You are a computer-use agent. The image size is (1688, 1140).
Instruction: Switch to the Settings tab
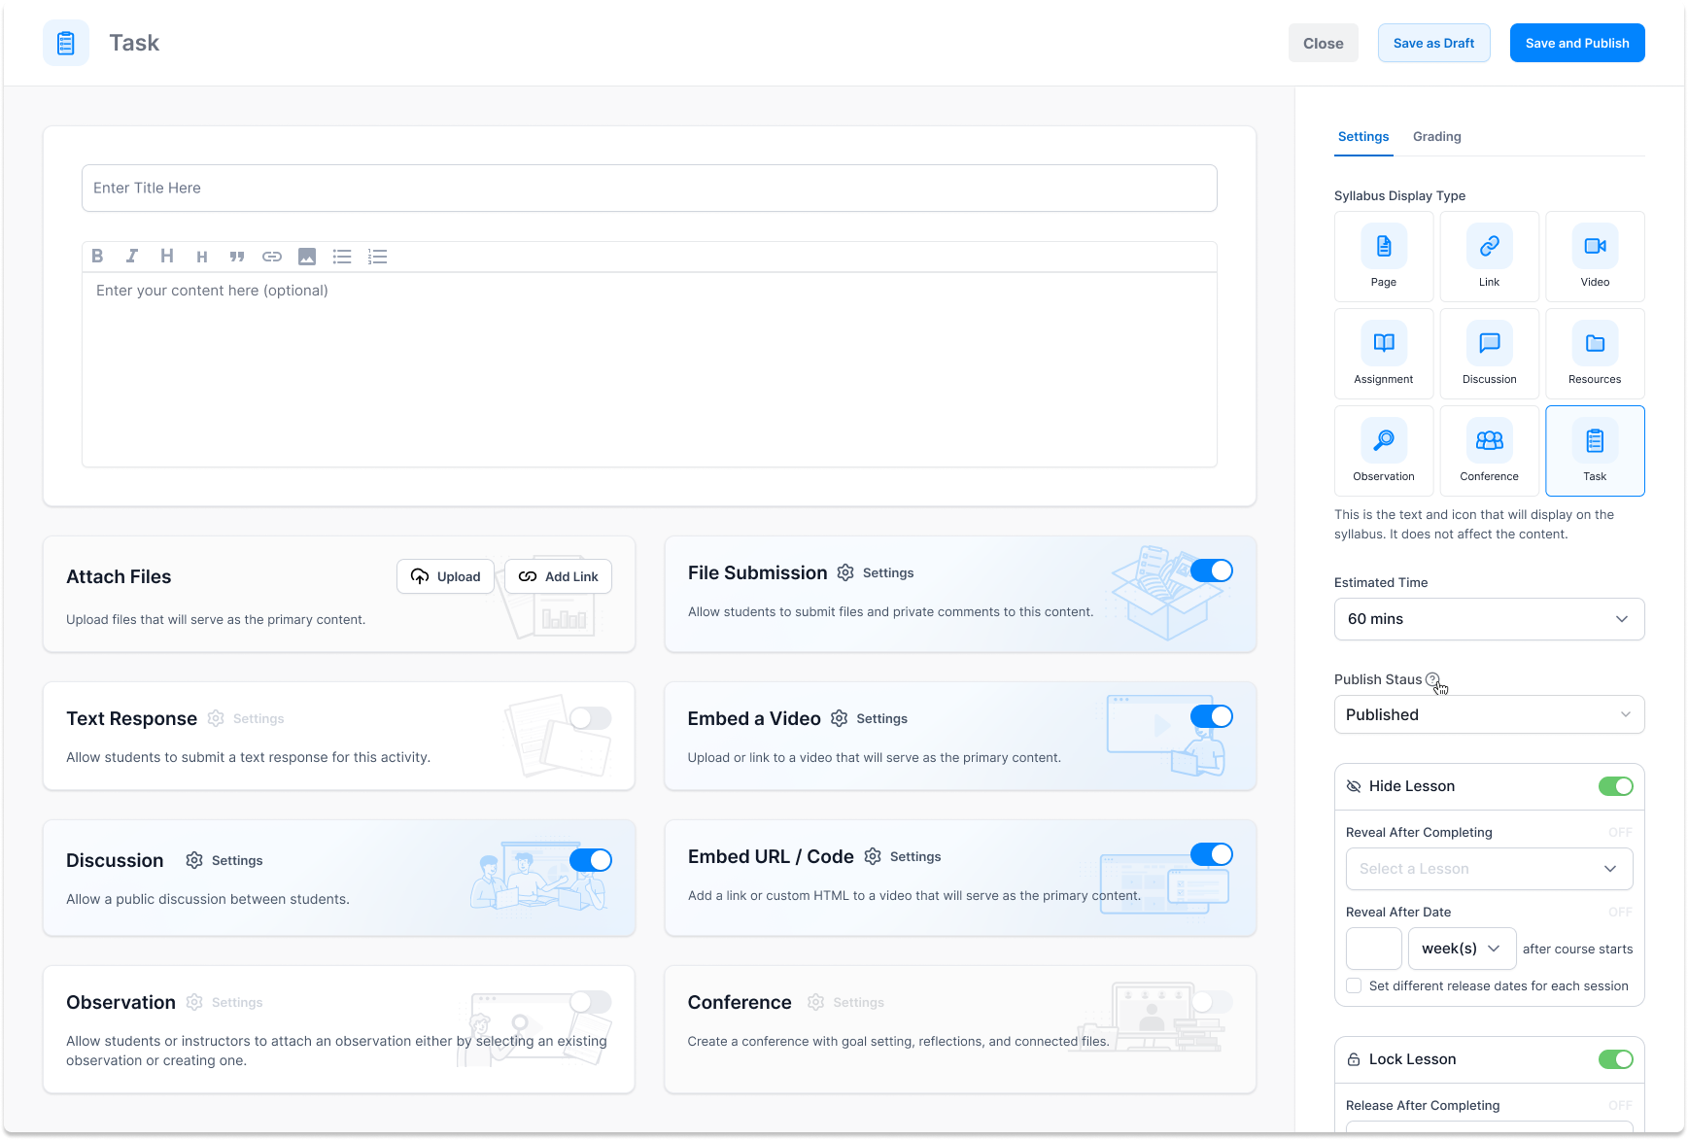click(1363, 137)
